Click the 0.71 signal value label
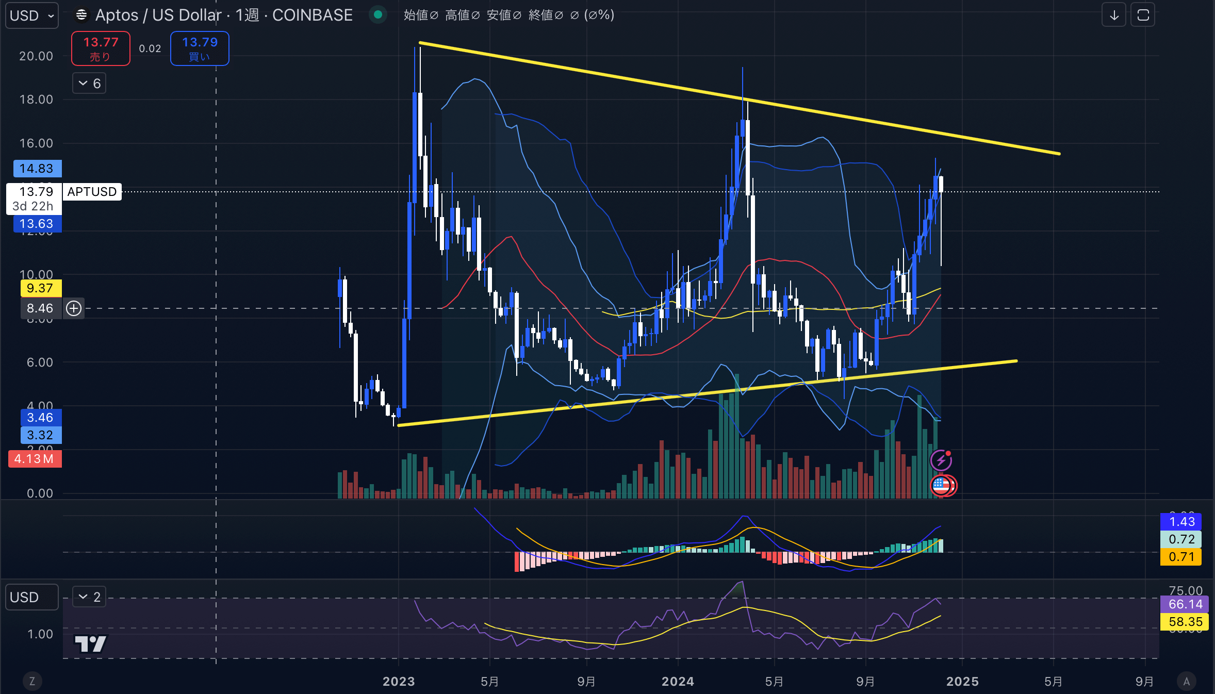Viewport: 1215px width, 694px height. (x=1181, y=557)
